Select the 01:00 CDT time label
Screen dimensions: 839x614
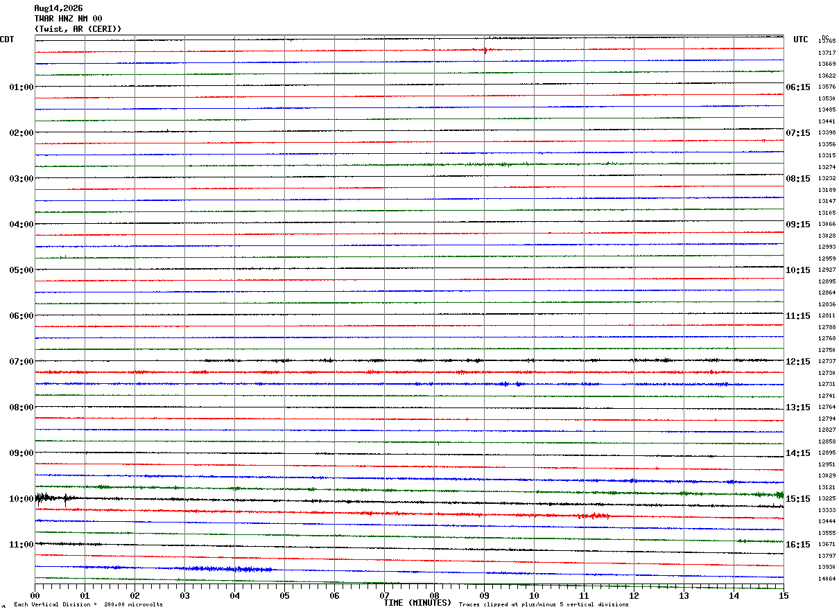coord(21,87)
